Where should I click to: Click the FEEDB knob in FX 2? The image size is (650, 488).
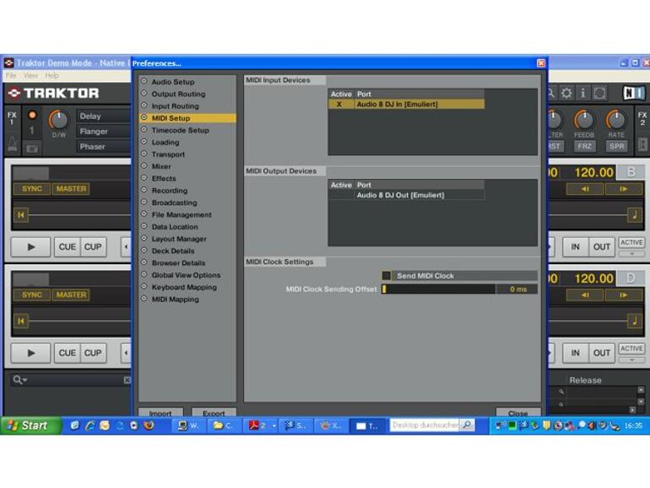(584, 120)
